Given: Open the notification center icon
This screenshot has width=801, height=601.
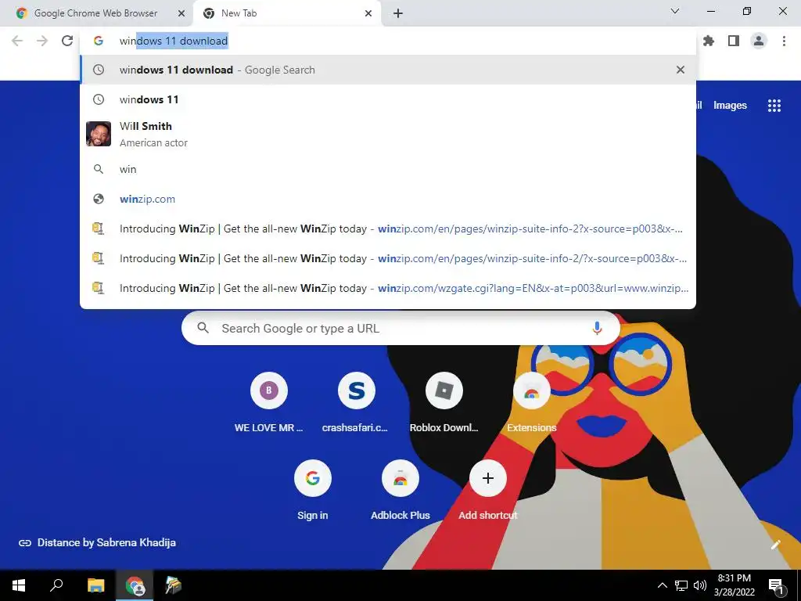Looking at the screenshot, I should coord(776,585).
